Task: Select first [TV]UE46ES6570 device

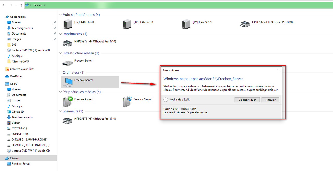Action: click(79, 24)
